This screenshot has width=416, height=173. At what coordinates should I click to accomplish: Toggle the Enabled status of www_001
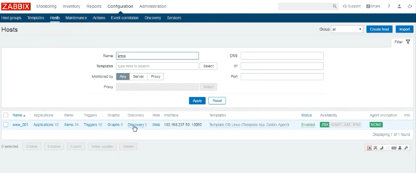click(x=308, y=125)
